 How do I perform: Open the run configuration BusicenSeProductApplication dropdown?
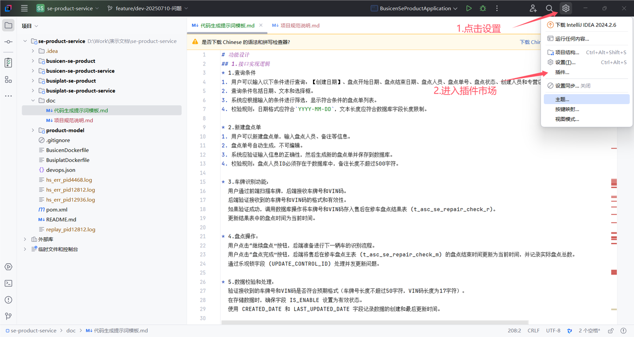(415, 8)
